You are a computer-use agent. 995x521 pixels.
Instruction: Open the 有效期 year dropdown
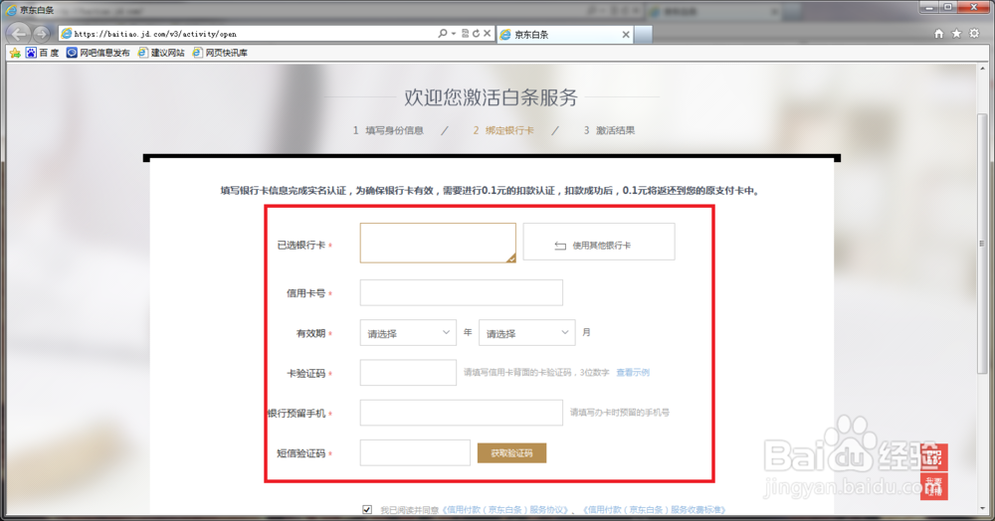(x=408, y=333)
